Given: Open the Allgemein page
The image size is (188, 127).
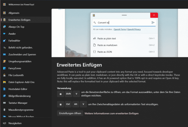Looking at the screenshot, I should (x=26, y=13).
